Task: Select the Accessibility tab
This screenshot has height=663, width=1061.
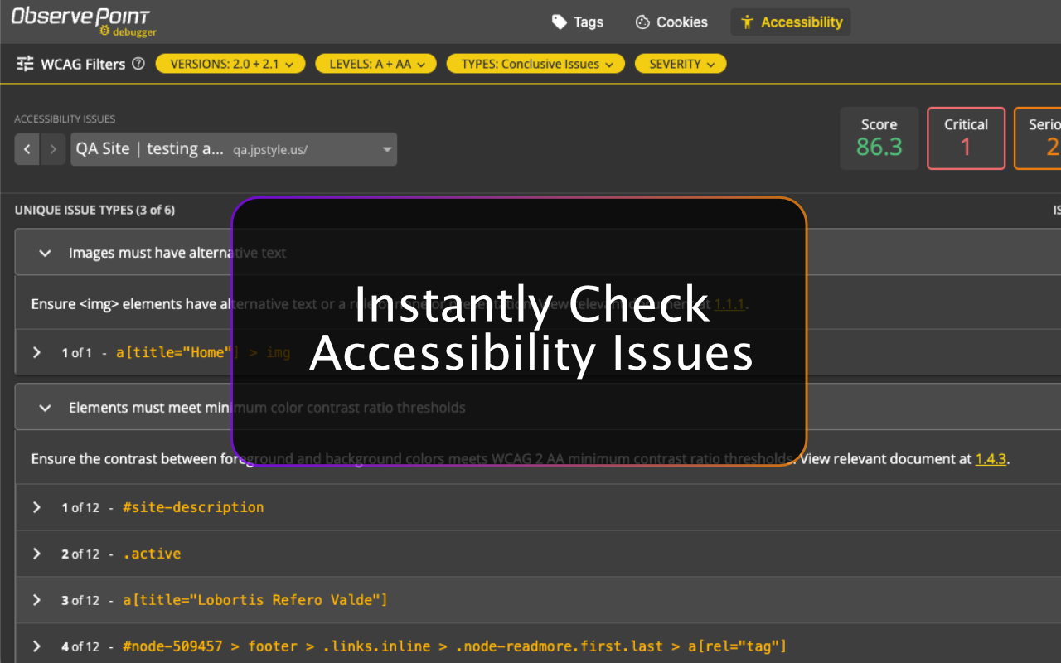Action: click(x=791, y=22)
